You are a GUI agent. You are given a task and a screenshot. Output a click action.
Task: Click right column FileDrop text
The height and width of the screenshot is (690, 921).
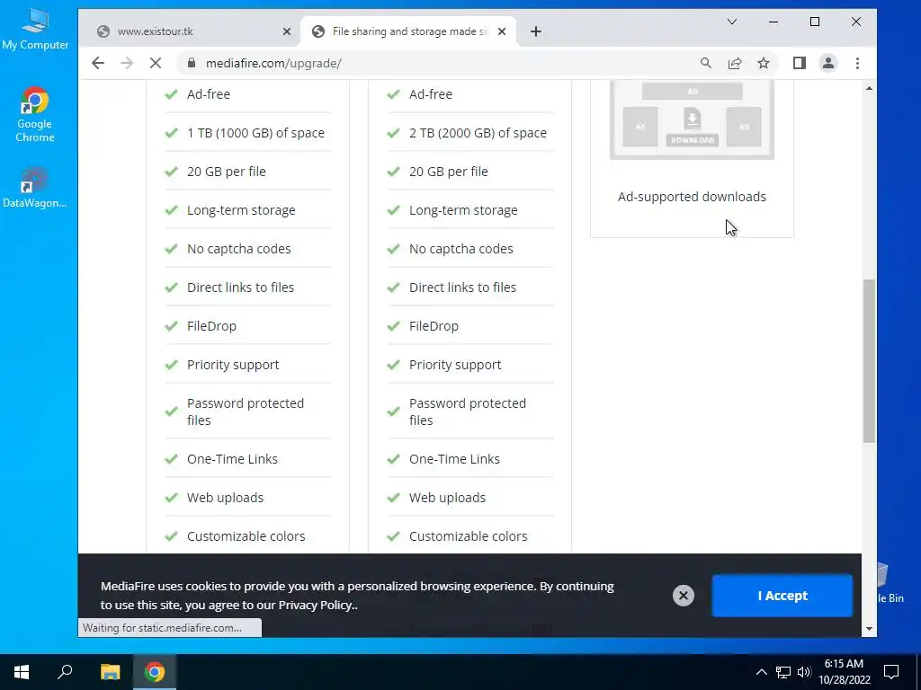(x=434, y=326)
